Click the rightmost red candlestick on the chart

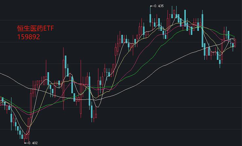coord(234,43)
